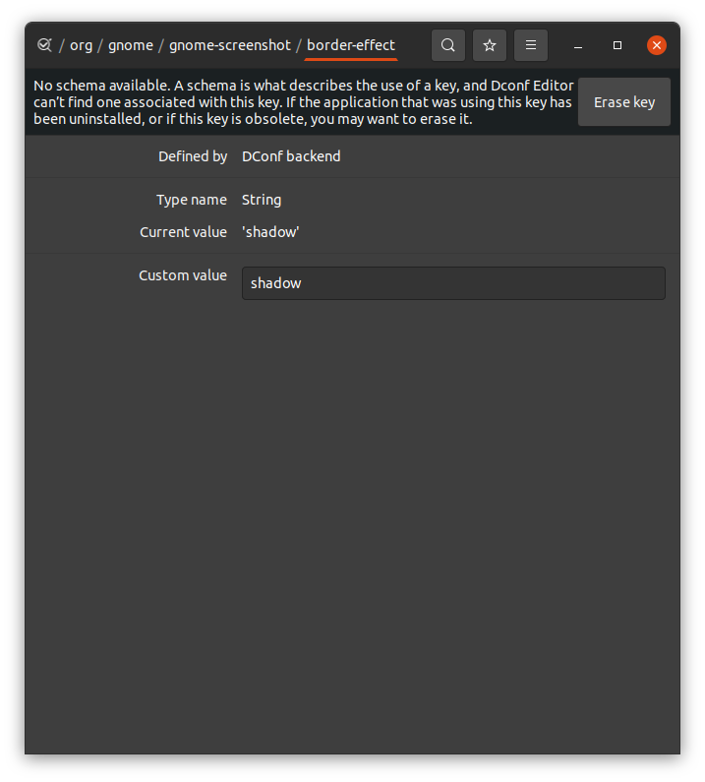This screenshot has width=705, height=782.
Task: Select the 'border-effect' path segment
Action: pos(350,45)
